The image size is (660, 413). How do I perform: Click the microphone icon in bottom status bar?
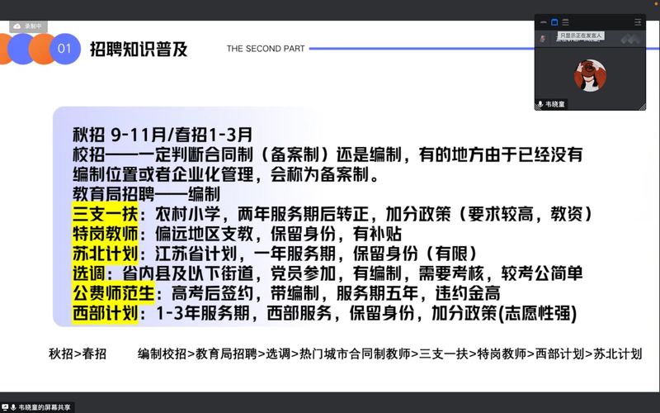pos(13,407)
